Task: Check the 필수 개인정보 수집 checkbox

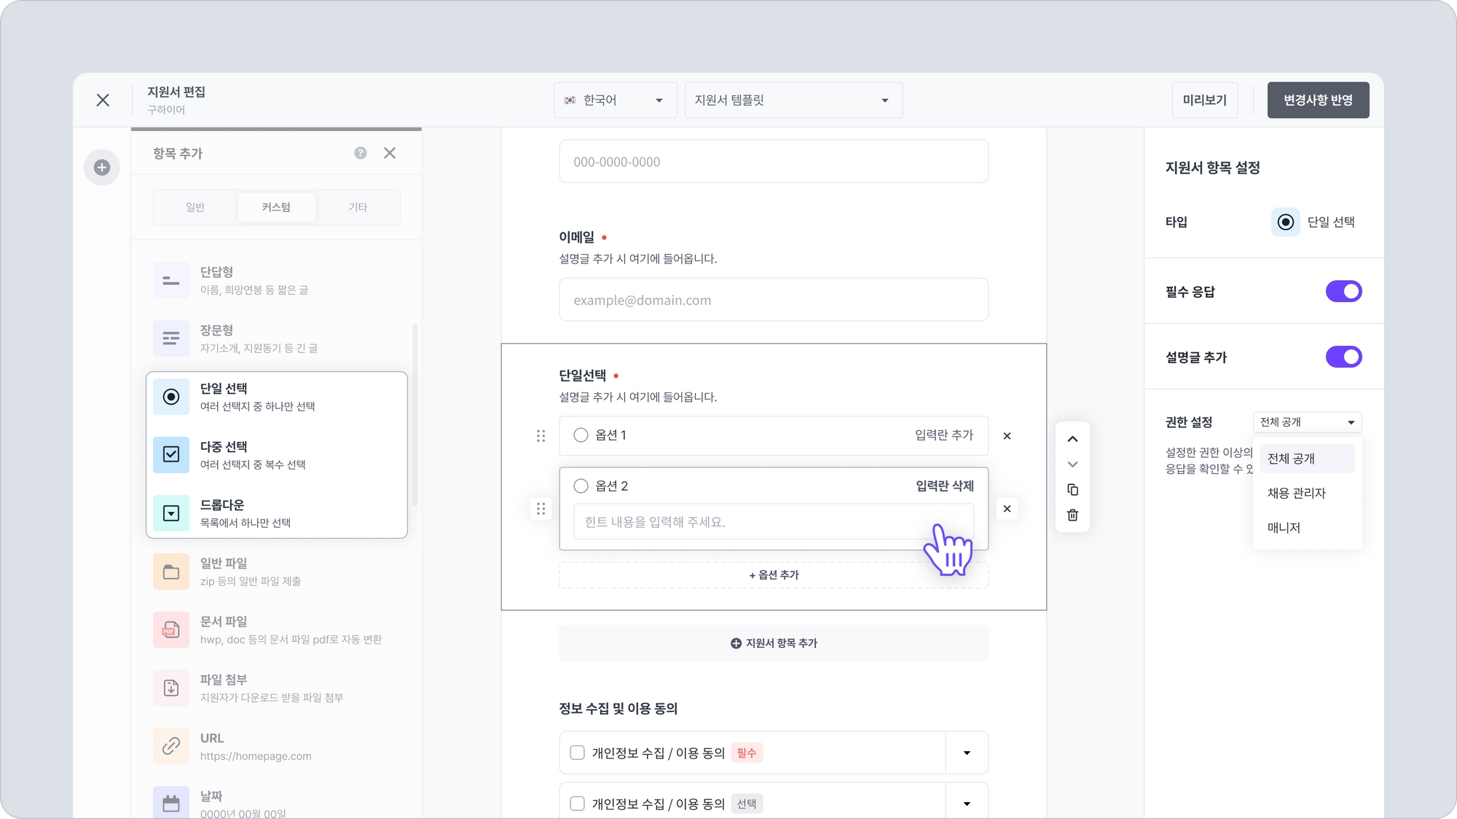Action: tap(577, 753)
